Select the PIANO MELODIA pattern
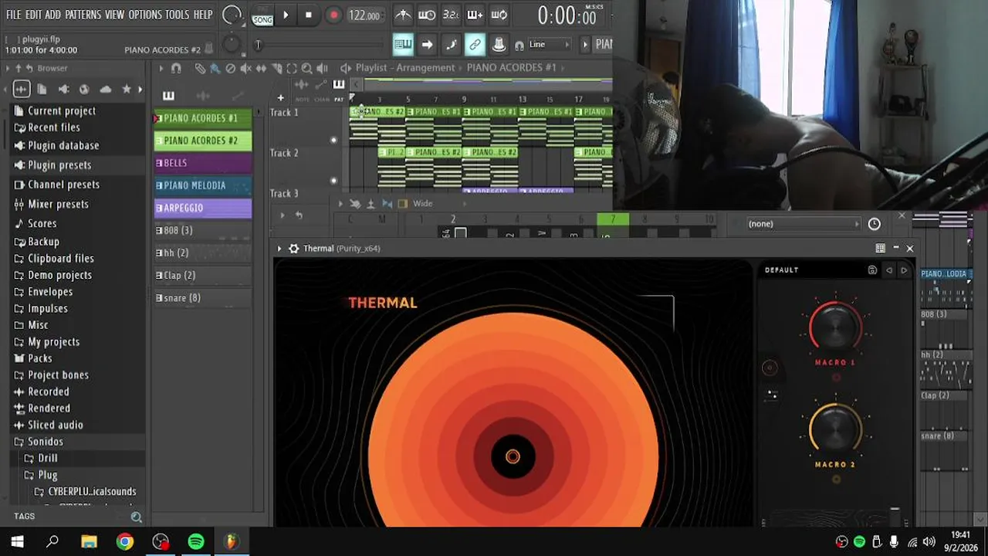Screen dimensions: 988x556 203,185
